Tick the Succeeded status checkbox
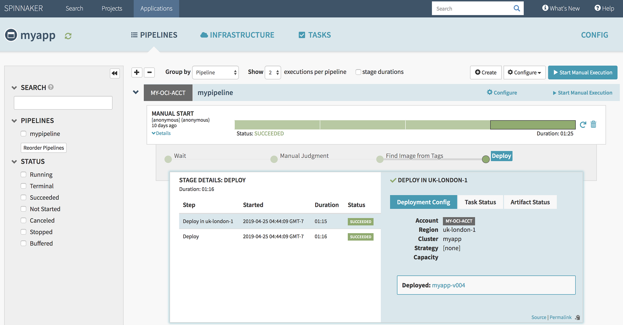The height and width of the screenshot is (325, 623). 24,197
